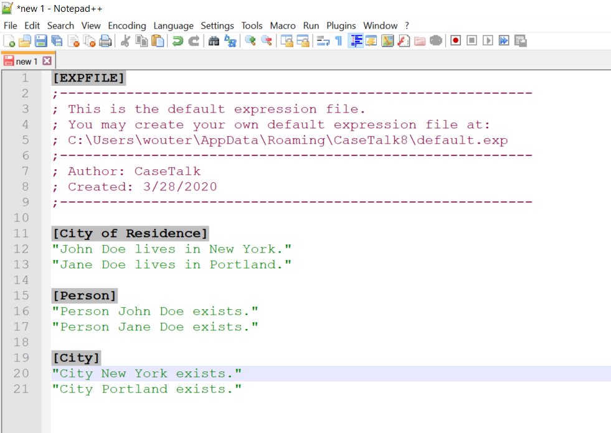Click the Close All documents icon
Screen dimensions: 611x433
coord(90,41)
